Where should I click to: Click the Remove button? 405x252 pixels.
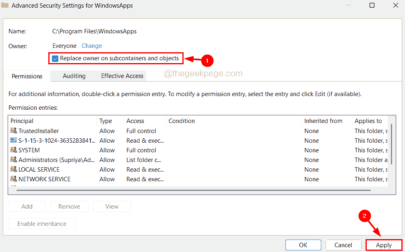69,206
